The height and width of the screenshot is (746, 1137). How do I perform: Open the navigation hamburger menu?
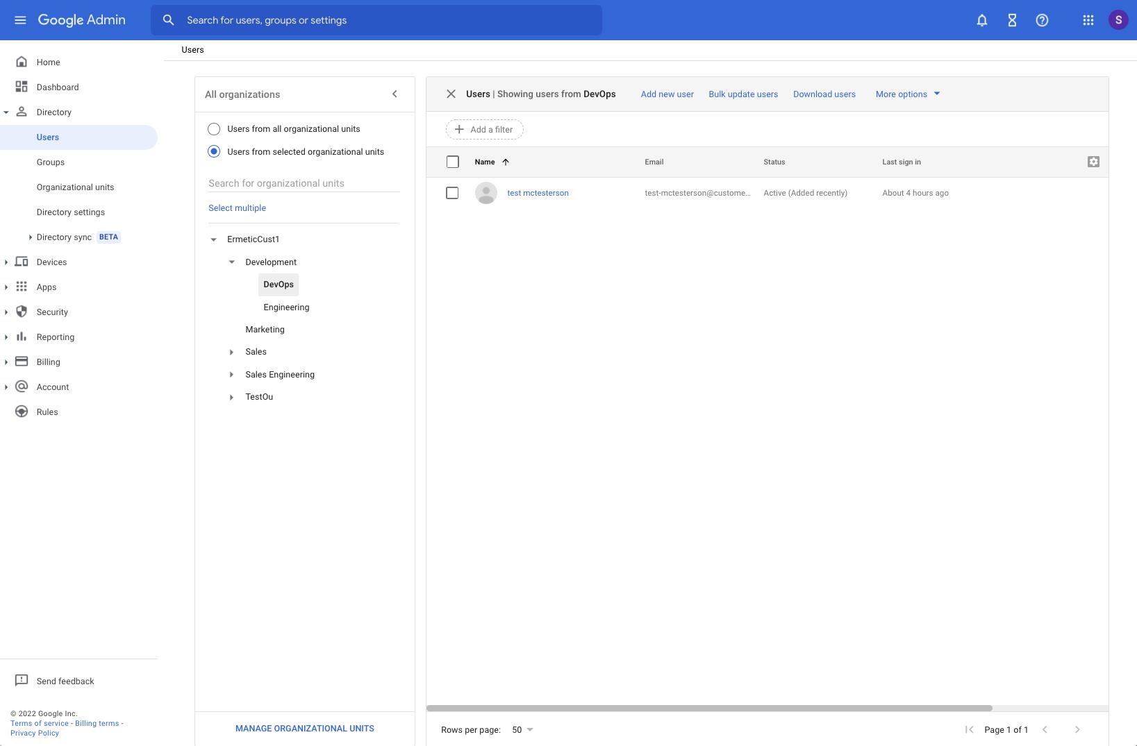(x=20, y=19)
